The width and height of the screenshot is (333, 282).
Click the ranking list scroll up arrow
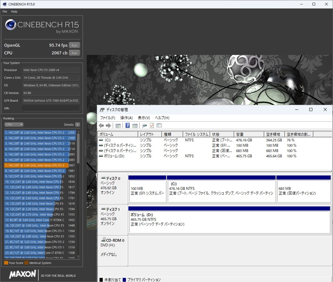78,131
